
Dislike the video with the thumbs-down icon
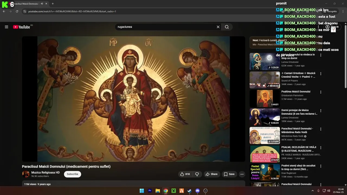tap(197, 174)
